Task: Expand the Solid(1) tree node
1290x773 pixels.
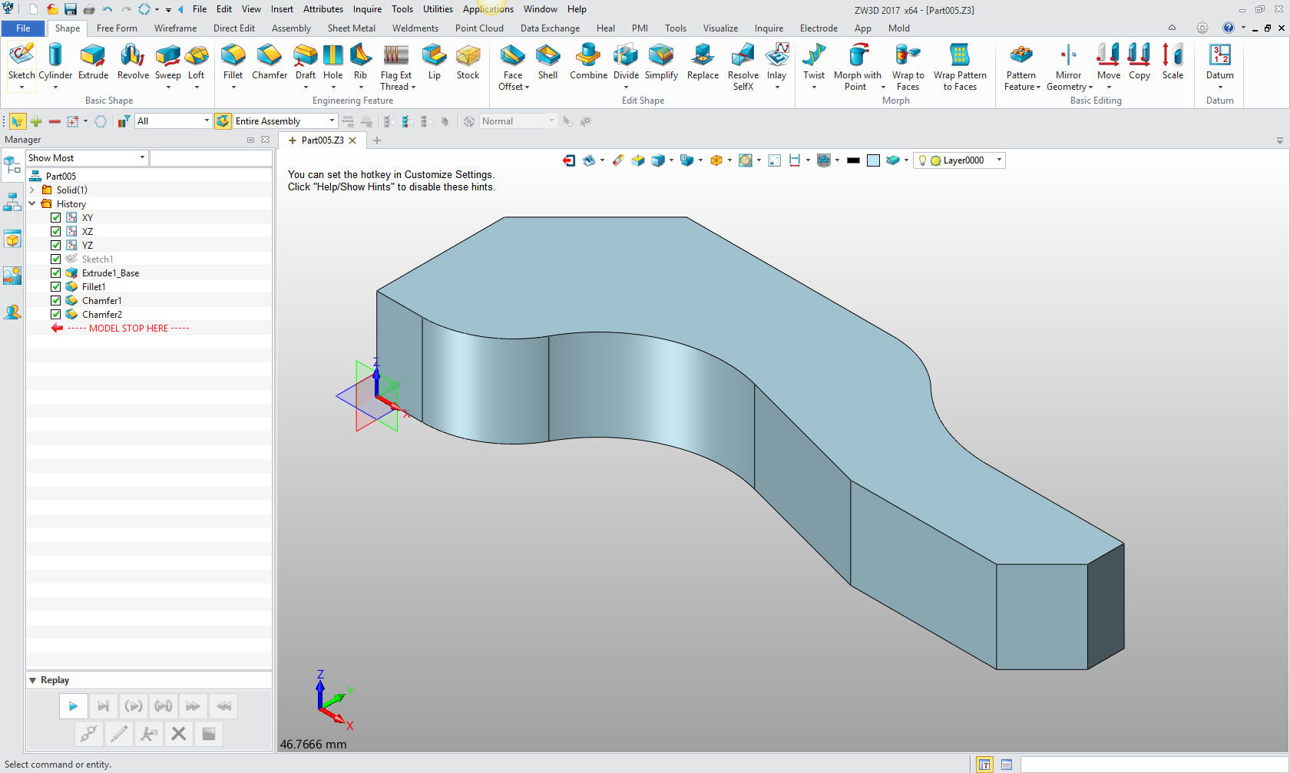Action: point(32,190)
